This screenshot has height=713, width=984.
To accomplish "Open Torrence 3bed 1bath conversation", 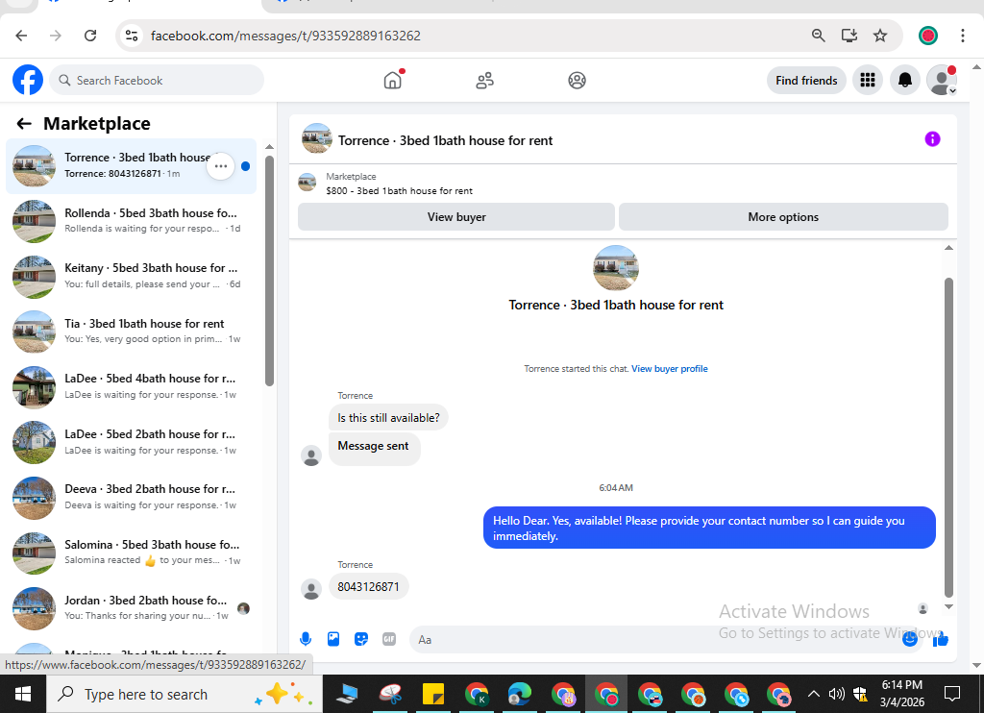I will pyautogui.click(x=131, y=166).
